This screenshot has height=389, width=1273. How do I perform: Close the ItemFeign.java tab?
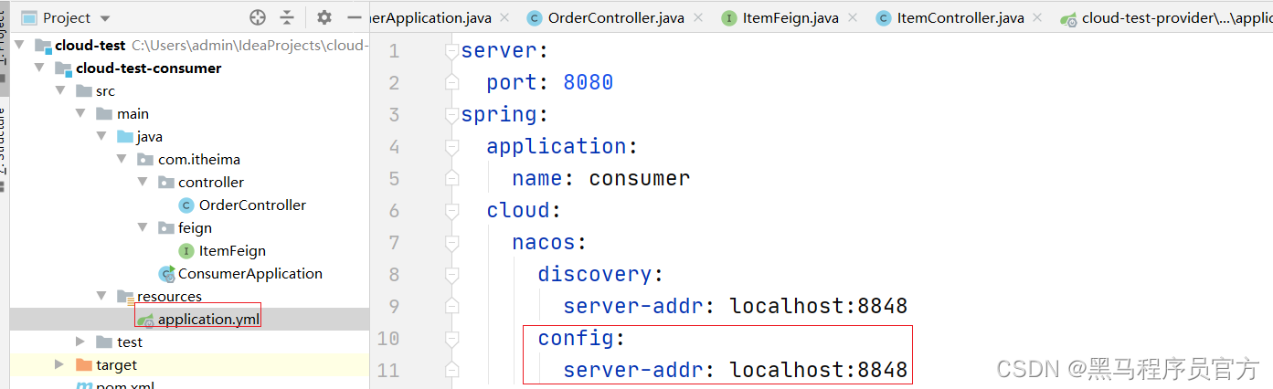pyautogui.click(x=854, y=18)
